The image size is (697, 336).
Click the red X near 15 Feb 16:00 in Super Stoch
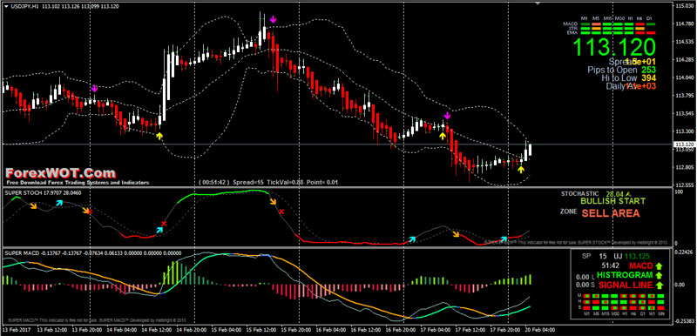(x=281, y=212)
